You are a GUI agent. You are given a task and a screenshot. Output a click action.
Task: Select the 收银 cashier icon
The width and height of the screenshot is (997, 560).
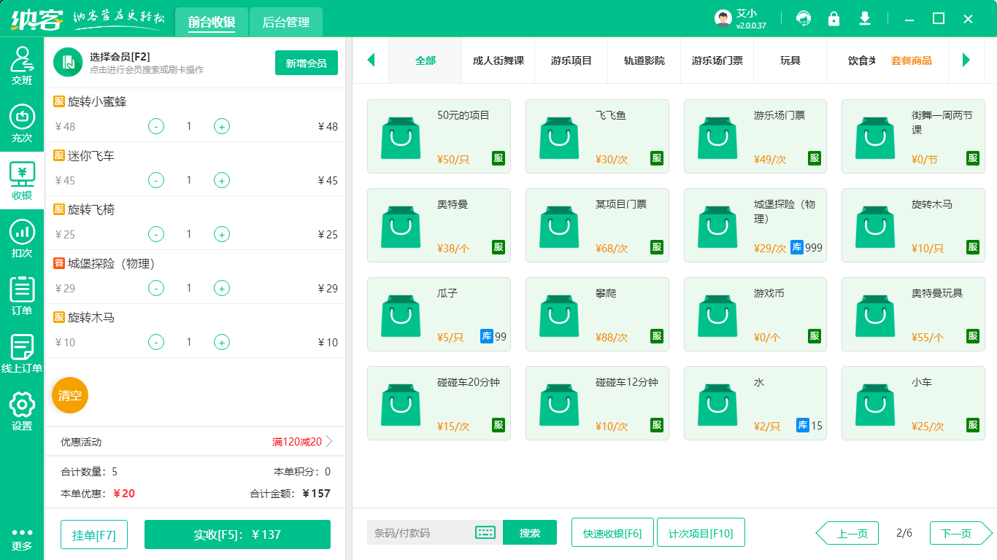coord(22,179)
